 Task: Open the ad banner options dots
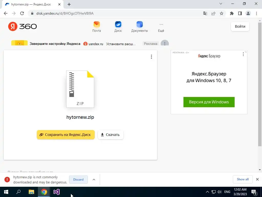tap(165, 43)
